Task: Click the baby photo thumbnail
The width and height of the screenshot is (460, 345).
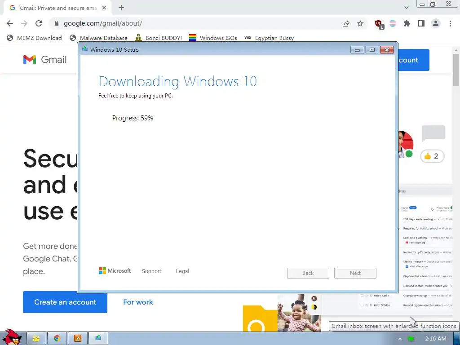Action: 299,313
